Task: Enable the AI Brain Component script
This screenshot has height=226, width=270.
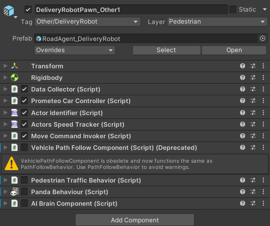Action: pos(24,203)
